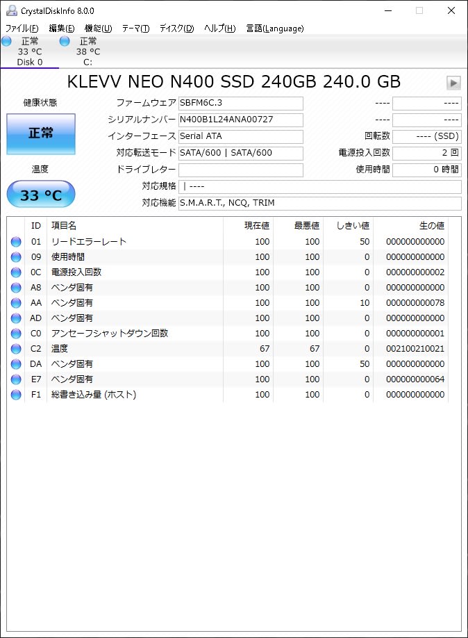The width and height of the screenshot is (468, 638).
Task: Minimize the CrystalDiskInfo window
Action: click(388, 10)
